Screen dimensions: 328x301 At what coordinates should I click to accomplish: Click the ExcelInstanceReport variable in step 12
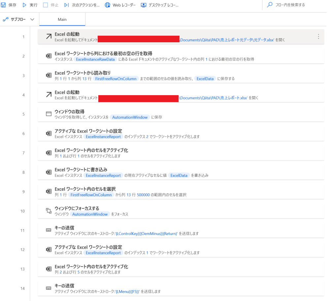tap(103, 253)
